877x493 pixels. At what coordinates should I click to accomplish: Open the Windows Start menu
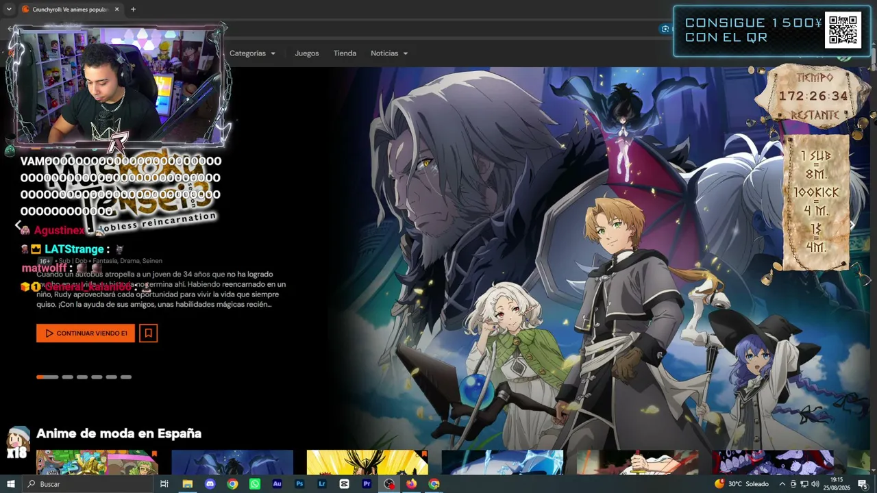click(x=10, y=484)
